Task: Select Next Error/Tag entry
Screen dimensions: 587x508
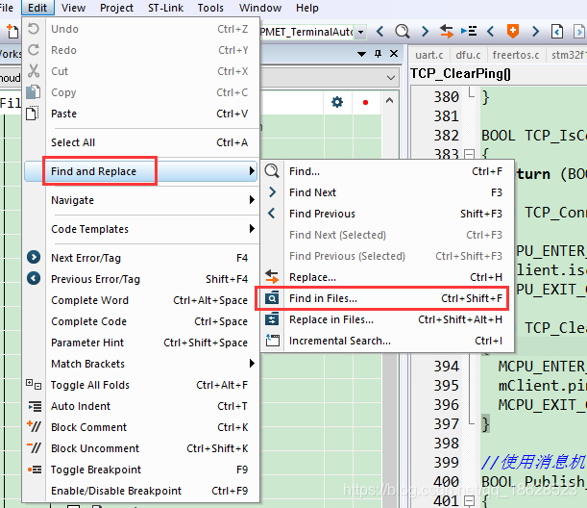Action: [140, 258]
